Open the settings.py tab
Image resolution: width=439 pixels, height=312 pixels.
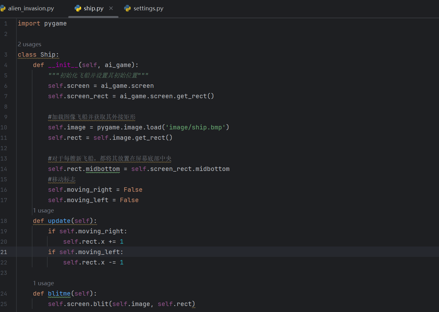[148, 9]
